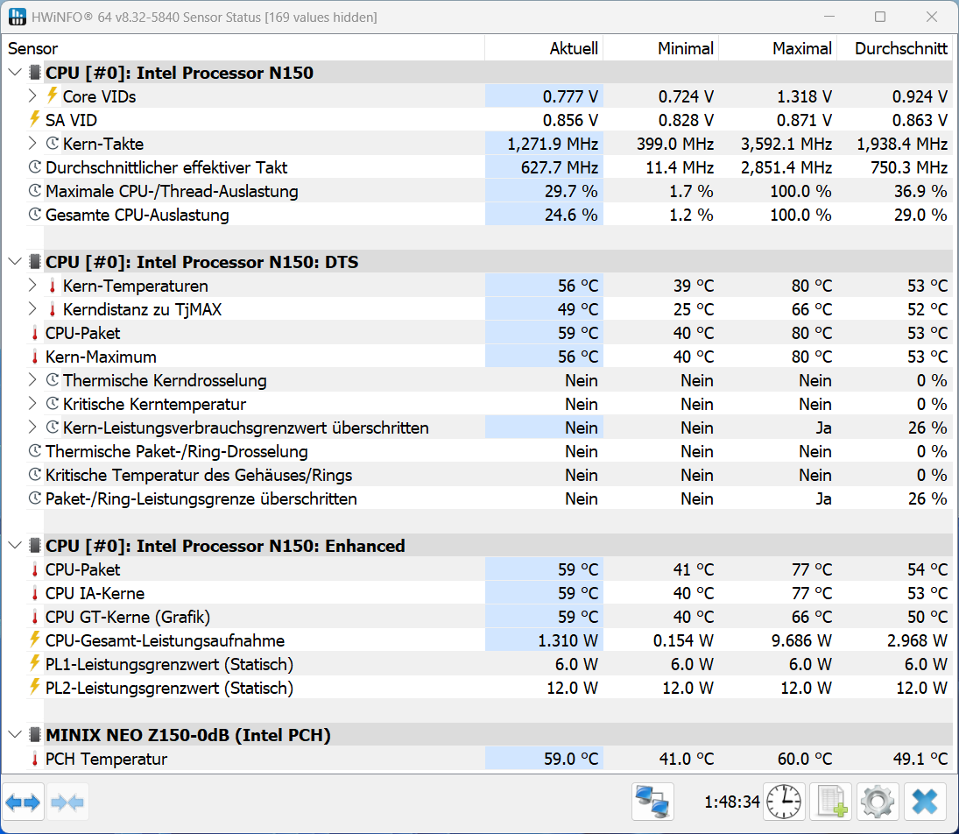
Task: Collapse the MINIX NEO Z150-0dB section
Action: point(15,735)
